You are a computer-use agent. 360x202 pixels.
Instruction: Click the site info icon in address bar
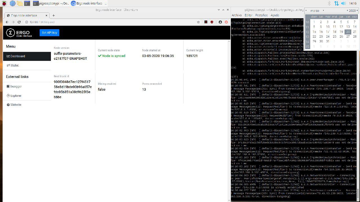(x=27, y=22)
